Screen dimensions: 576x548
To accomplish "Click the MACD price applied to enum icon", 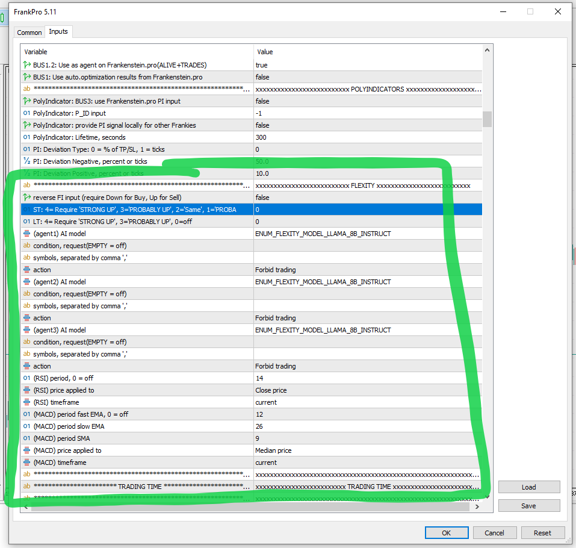I will pos(27,450).
